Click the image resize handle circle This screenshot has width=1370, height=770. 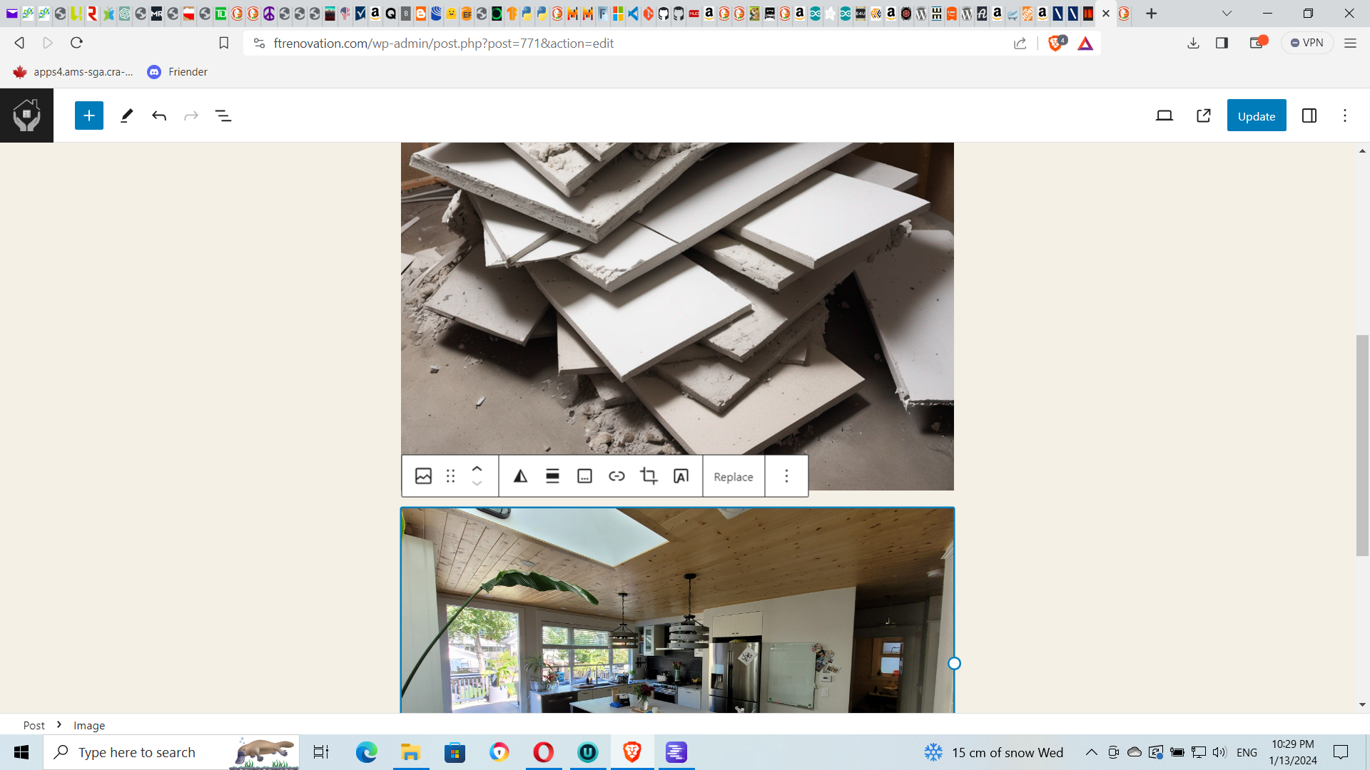[x=954, y=664]
